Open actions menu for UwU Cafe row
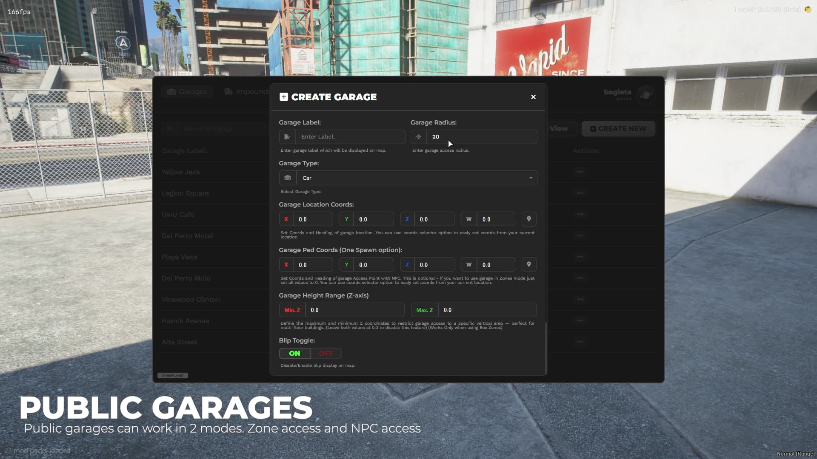This screenshot has height=459, width=817. [580, 215]
